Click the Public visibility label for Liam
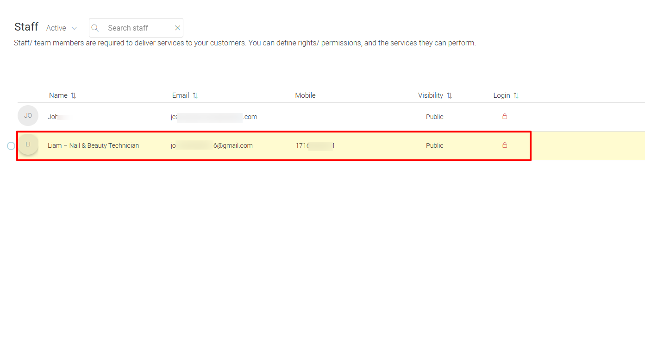The height and width of the screenshot is (353, 645). 434,145
